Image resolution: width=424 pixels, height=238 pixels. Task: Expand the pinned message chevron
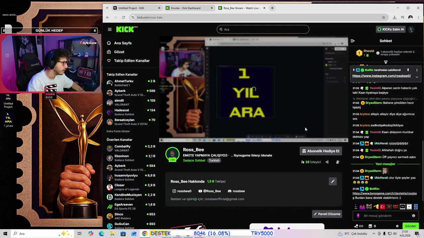tap(417, 77)
